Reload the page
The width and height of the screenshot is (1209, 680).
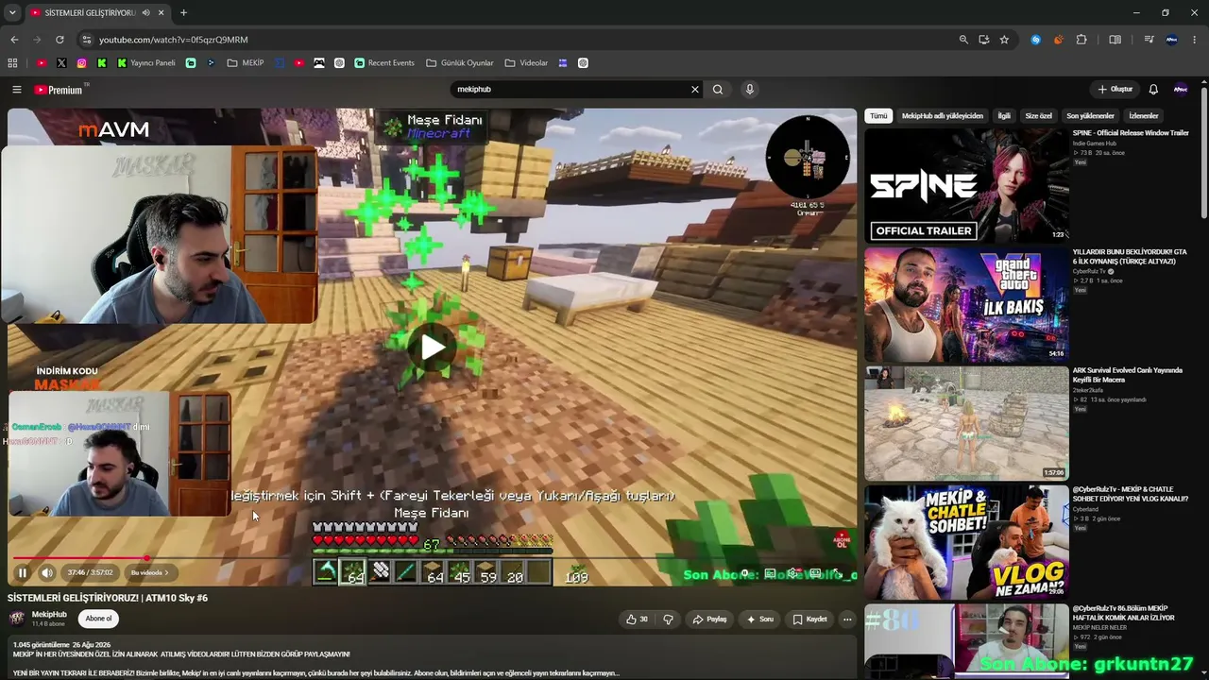coord(60,40)
